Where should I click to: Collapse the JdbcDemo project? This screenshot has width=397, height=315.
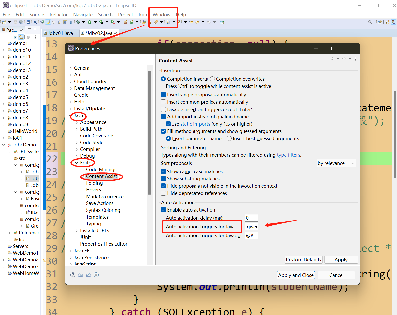coord(4,145)
